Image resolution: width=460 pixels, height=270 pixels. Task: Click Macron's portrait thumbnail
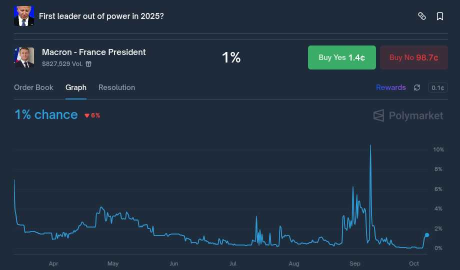(x=24, y=57)
